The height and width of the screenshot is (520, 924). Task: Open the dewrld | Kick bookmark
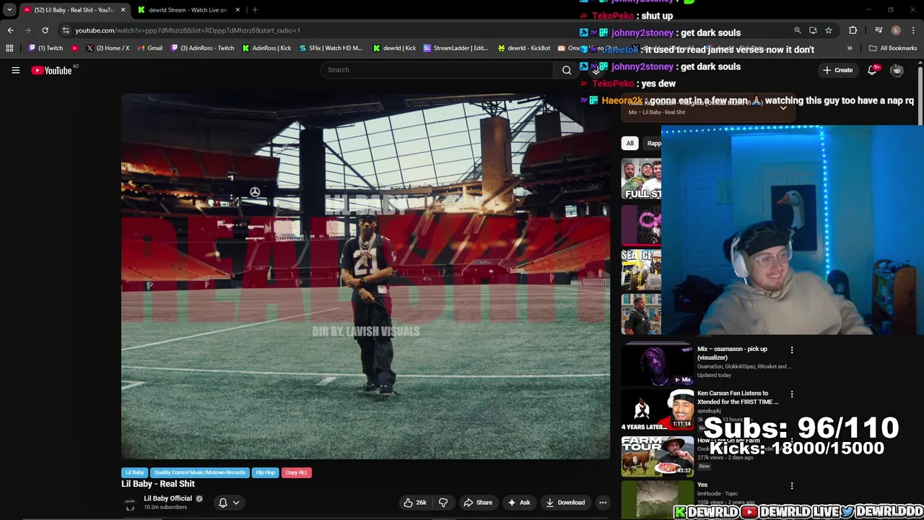coord(394,48)
